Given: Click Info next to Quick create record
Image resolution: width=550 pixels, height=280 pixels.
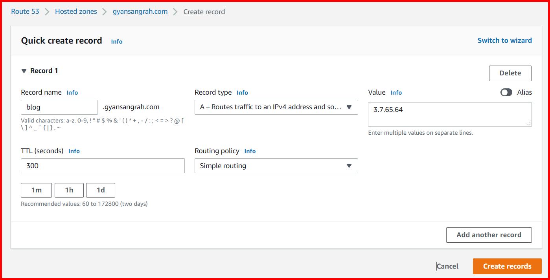Looking at the screenshot, I should [x=116, y=41].
